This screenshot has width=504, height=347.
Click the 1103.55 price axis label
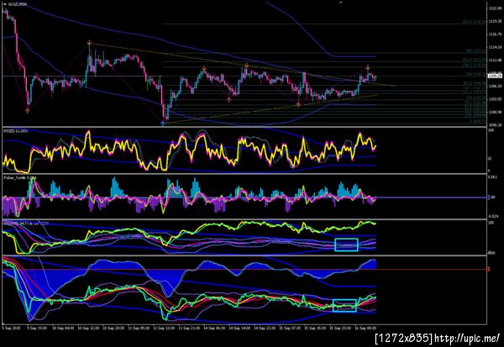click(x=495, y=99)
